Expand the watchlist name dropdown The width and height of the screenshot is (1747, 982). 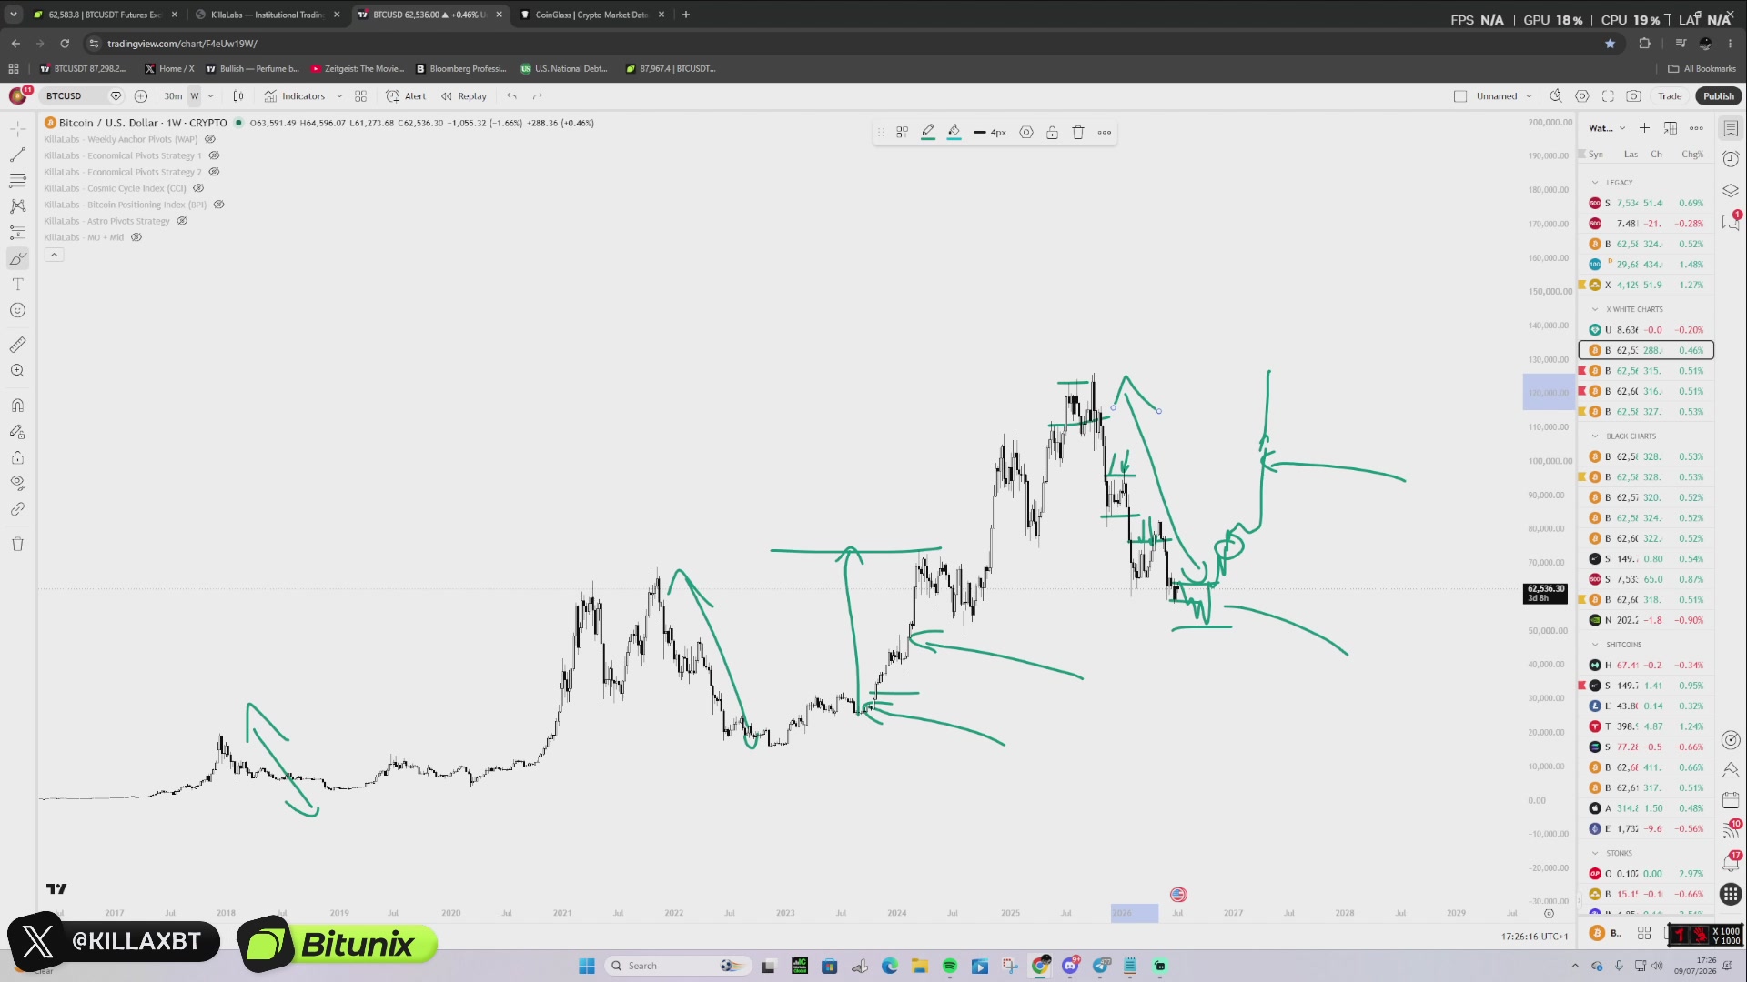point(1607,128)
